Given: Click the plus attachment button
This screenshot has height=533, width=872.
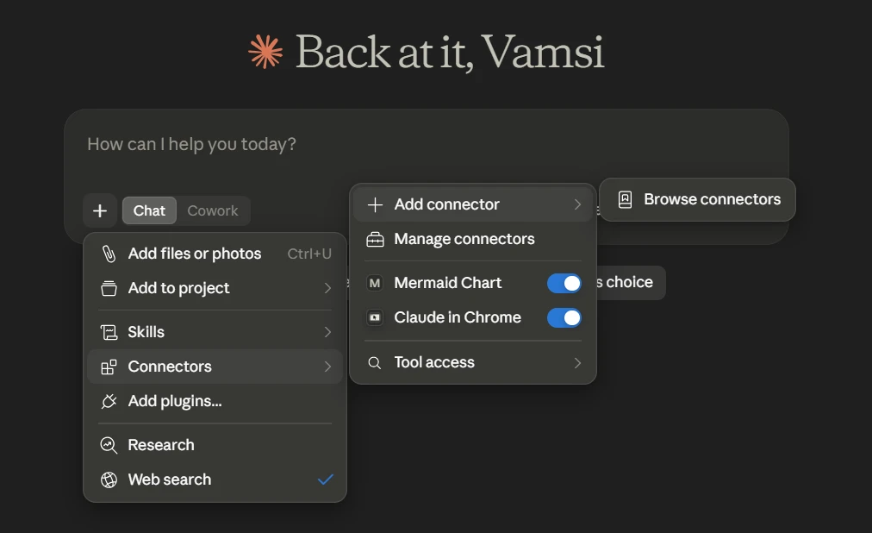Looking at the screenshot, I should click(100, 210).
